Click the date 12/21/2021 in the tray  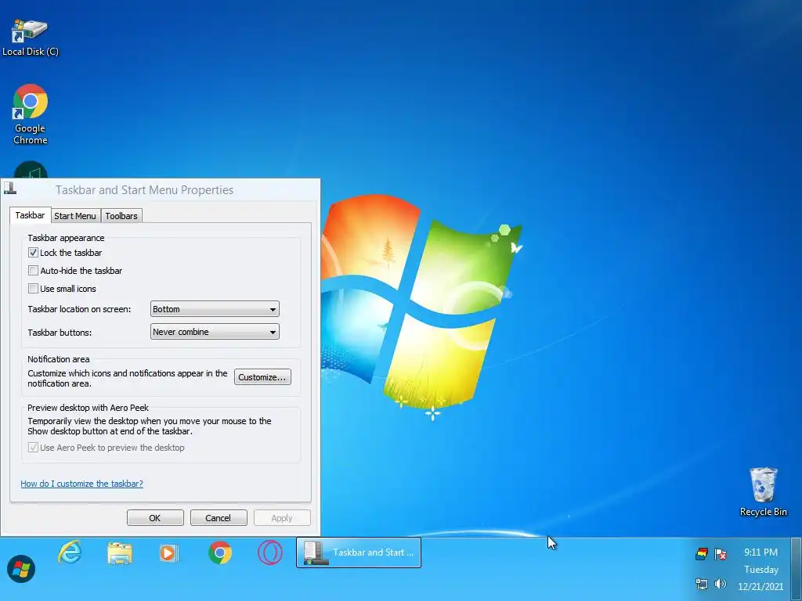pyautogui.click(x=760, y=586)
